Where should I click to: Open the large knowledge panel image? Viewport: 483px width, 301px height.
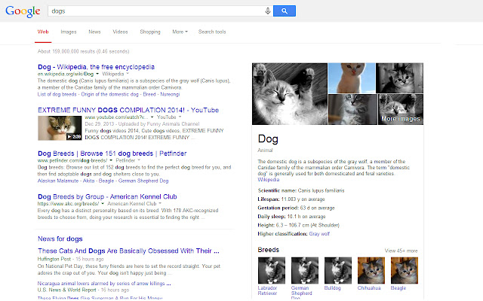[x=290, y=93]
